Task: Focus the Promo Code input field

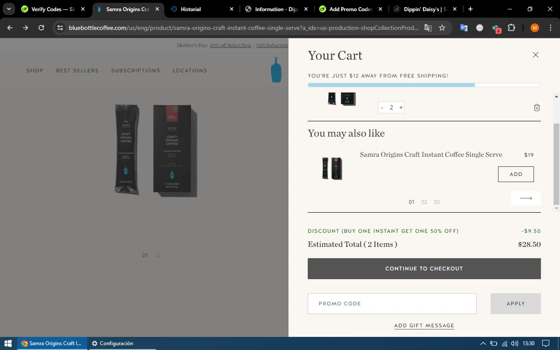Action: click(392, 304)
